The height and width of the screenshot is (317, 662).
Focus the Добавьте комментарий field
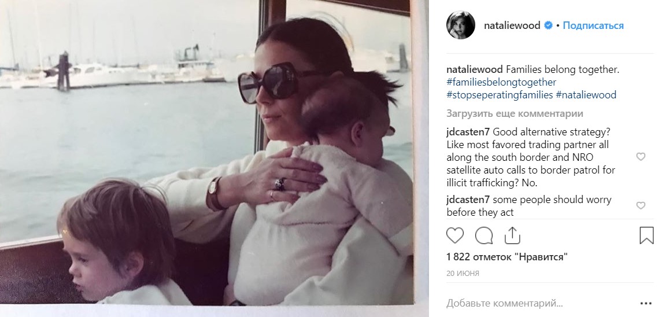(x=536, y=303)
